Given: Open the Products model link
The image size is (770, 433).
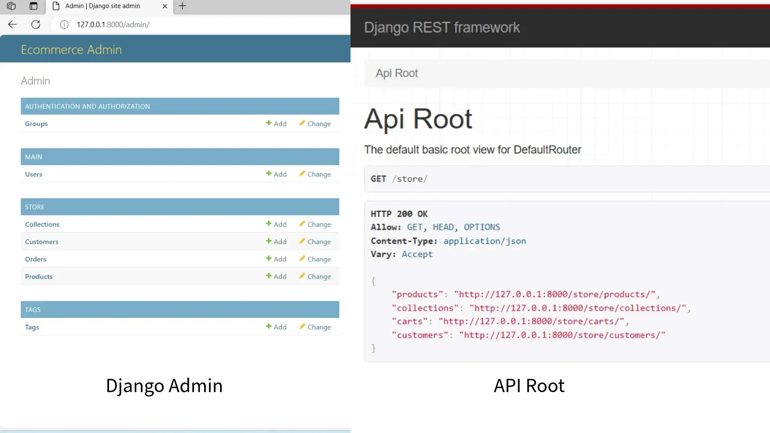Looking at the screenshot, I should tap(39, 277).
